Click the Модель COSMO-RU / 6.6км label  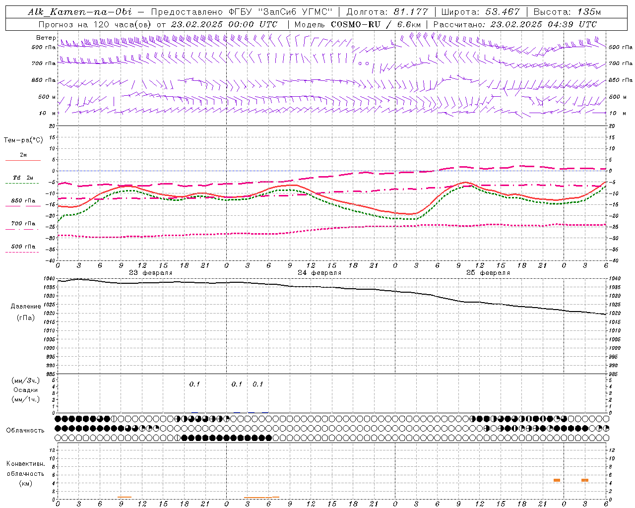(x=357, y=24)
